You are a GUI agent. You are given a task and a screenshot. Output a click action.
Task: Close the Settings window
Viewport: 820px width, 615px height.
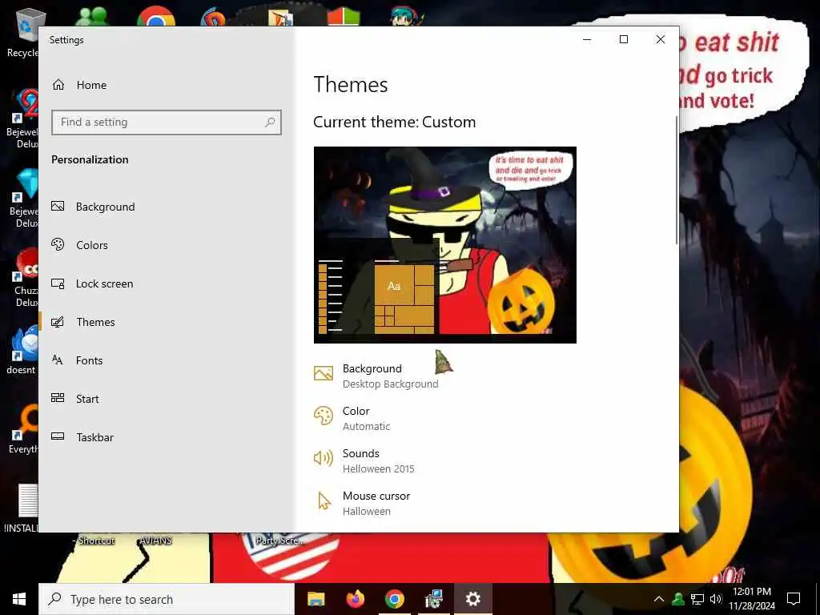pyautogui.click(x=661, y=40)
